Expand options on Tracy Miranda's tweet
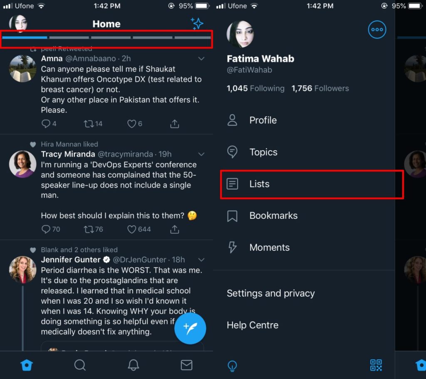This screenshot has width=426, height=379. pyautogui.click(x=201, y=154)
